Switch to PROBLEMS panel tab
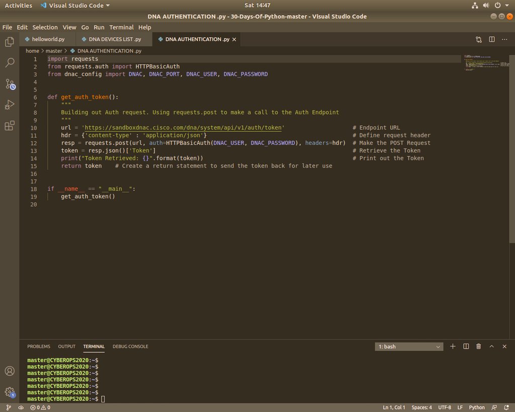Viewport: 515px width, 412px height. 39,346
